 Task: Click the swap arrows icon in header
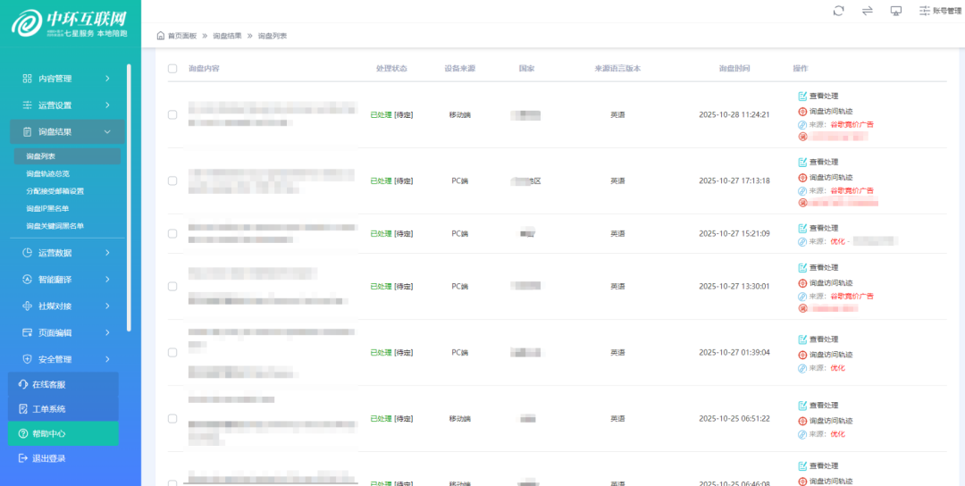click(x=867, y=11)
